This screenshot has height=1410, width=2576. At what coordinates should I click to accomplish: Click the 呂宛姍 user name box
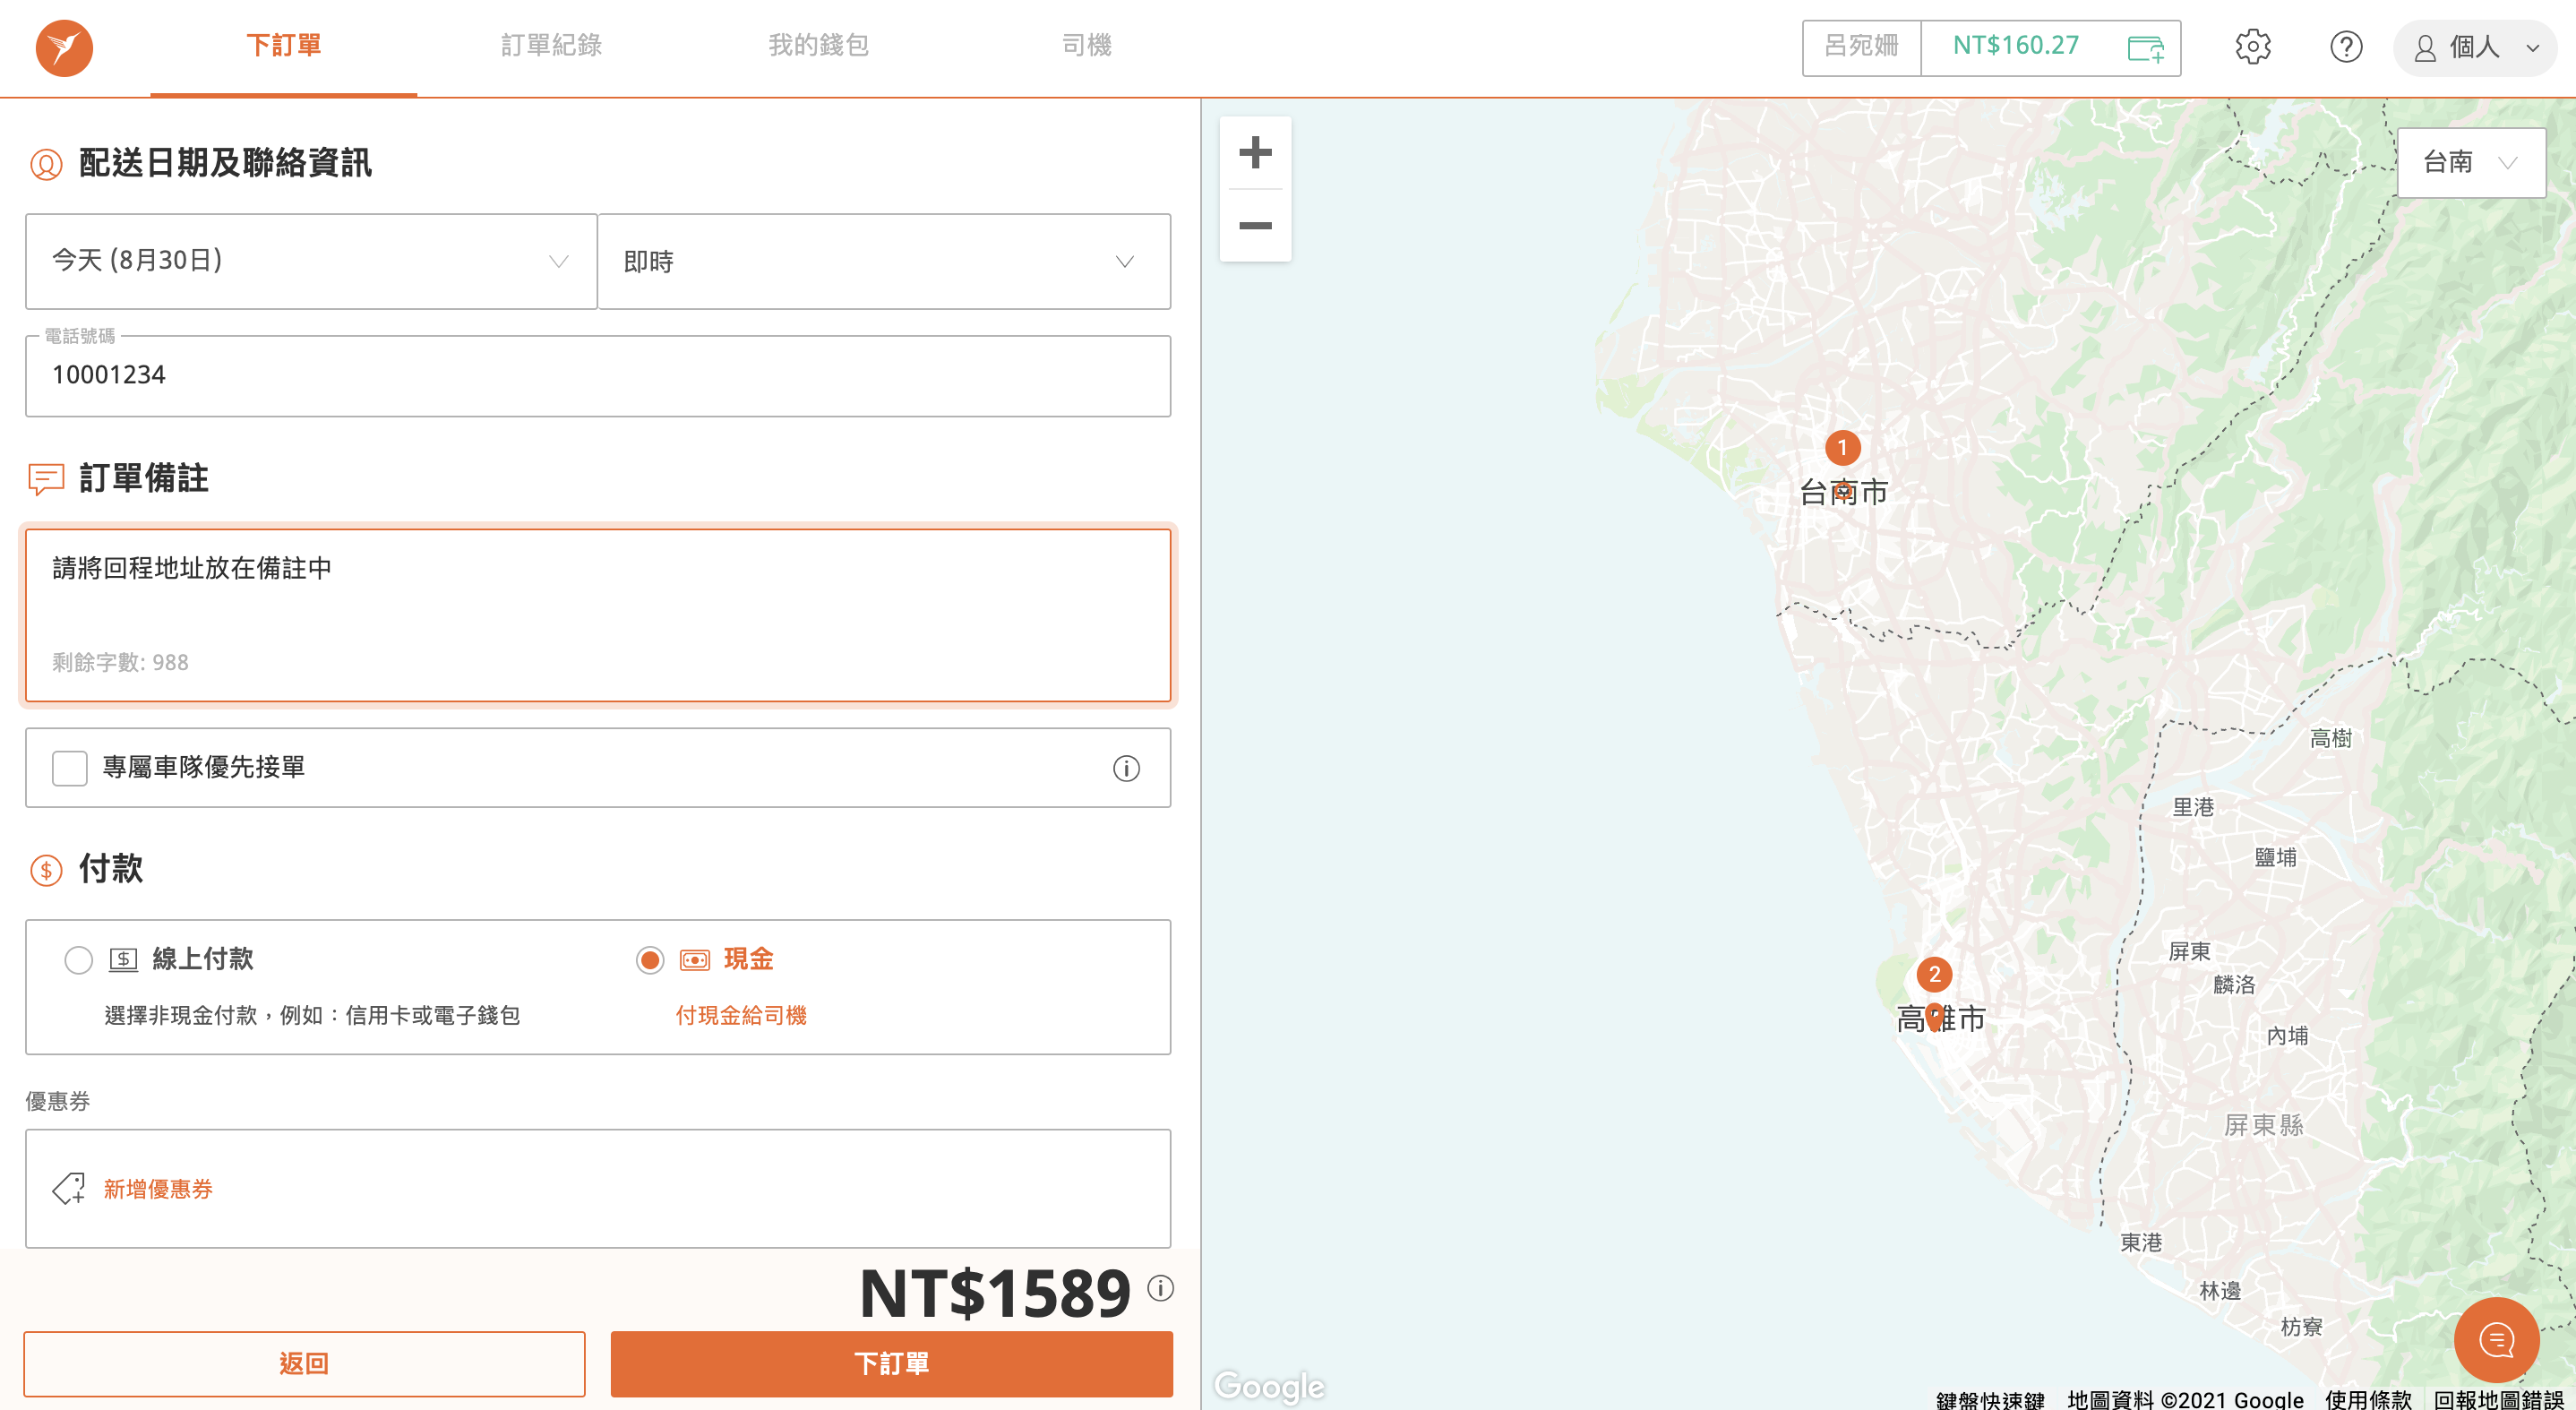(x=1861, y=47)
